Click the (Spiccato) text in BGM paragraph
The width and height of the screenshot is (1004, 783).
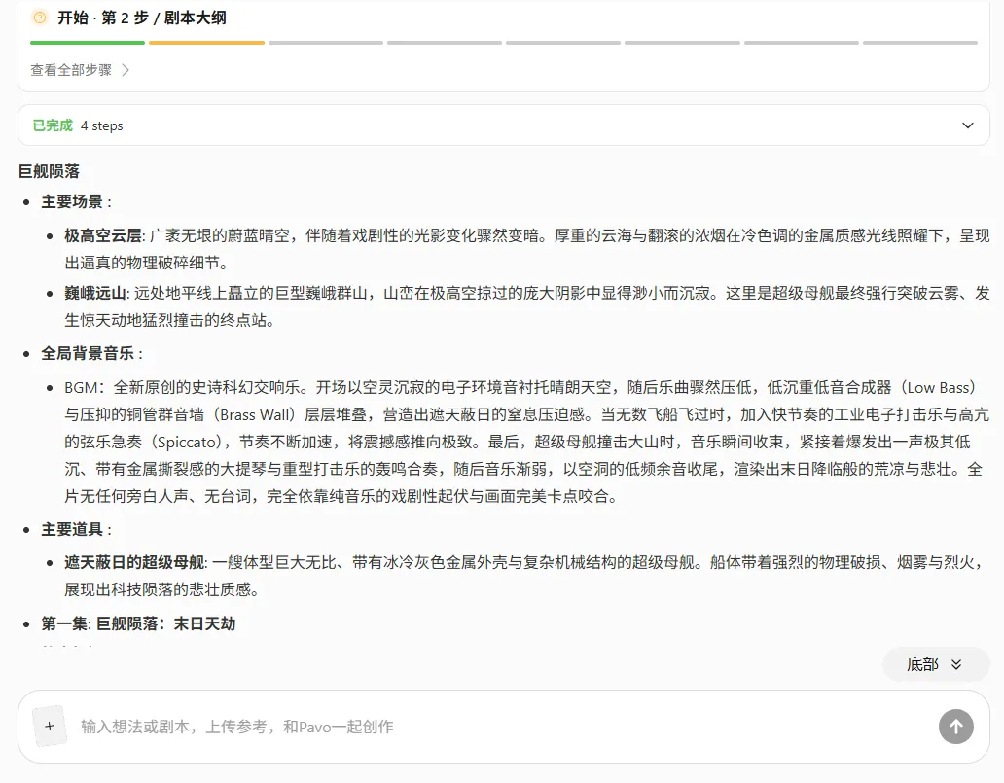click(x=189, y=442)
